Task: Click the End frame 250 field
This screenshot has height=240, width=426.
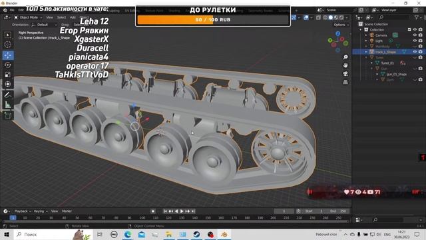Action: [339, 211]
